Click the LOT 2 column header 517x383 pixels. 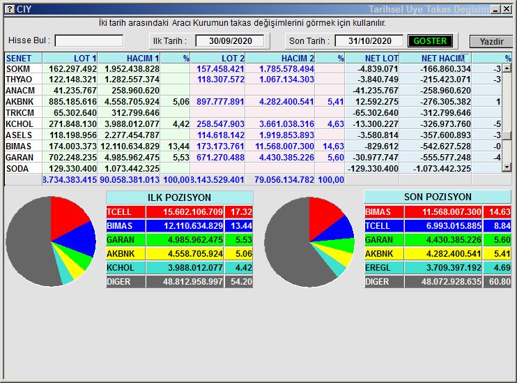click(233, 59)
